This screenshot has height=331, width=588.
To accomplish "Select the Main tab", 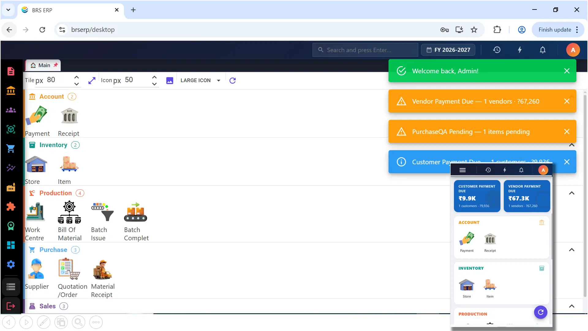I will pos(43,65).
